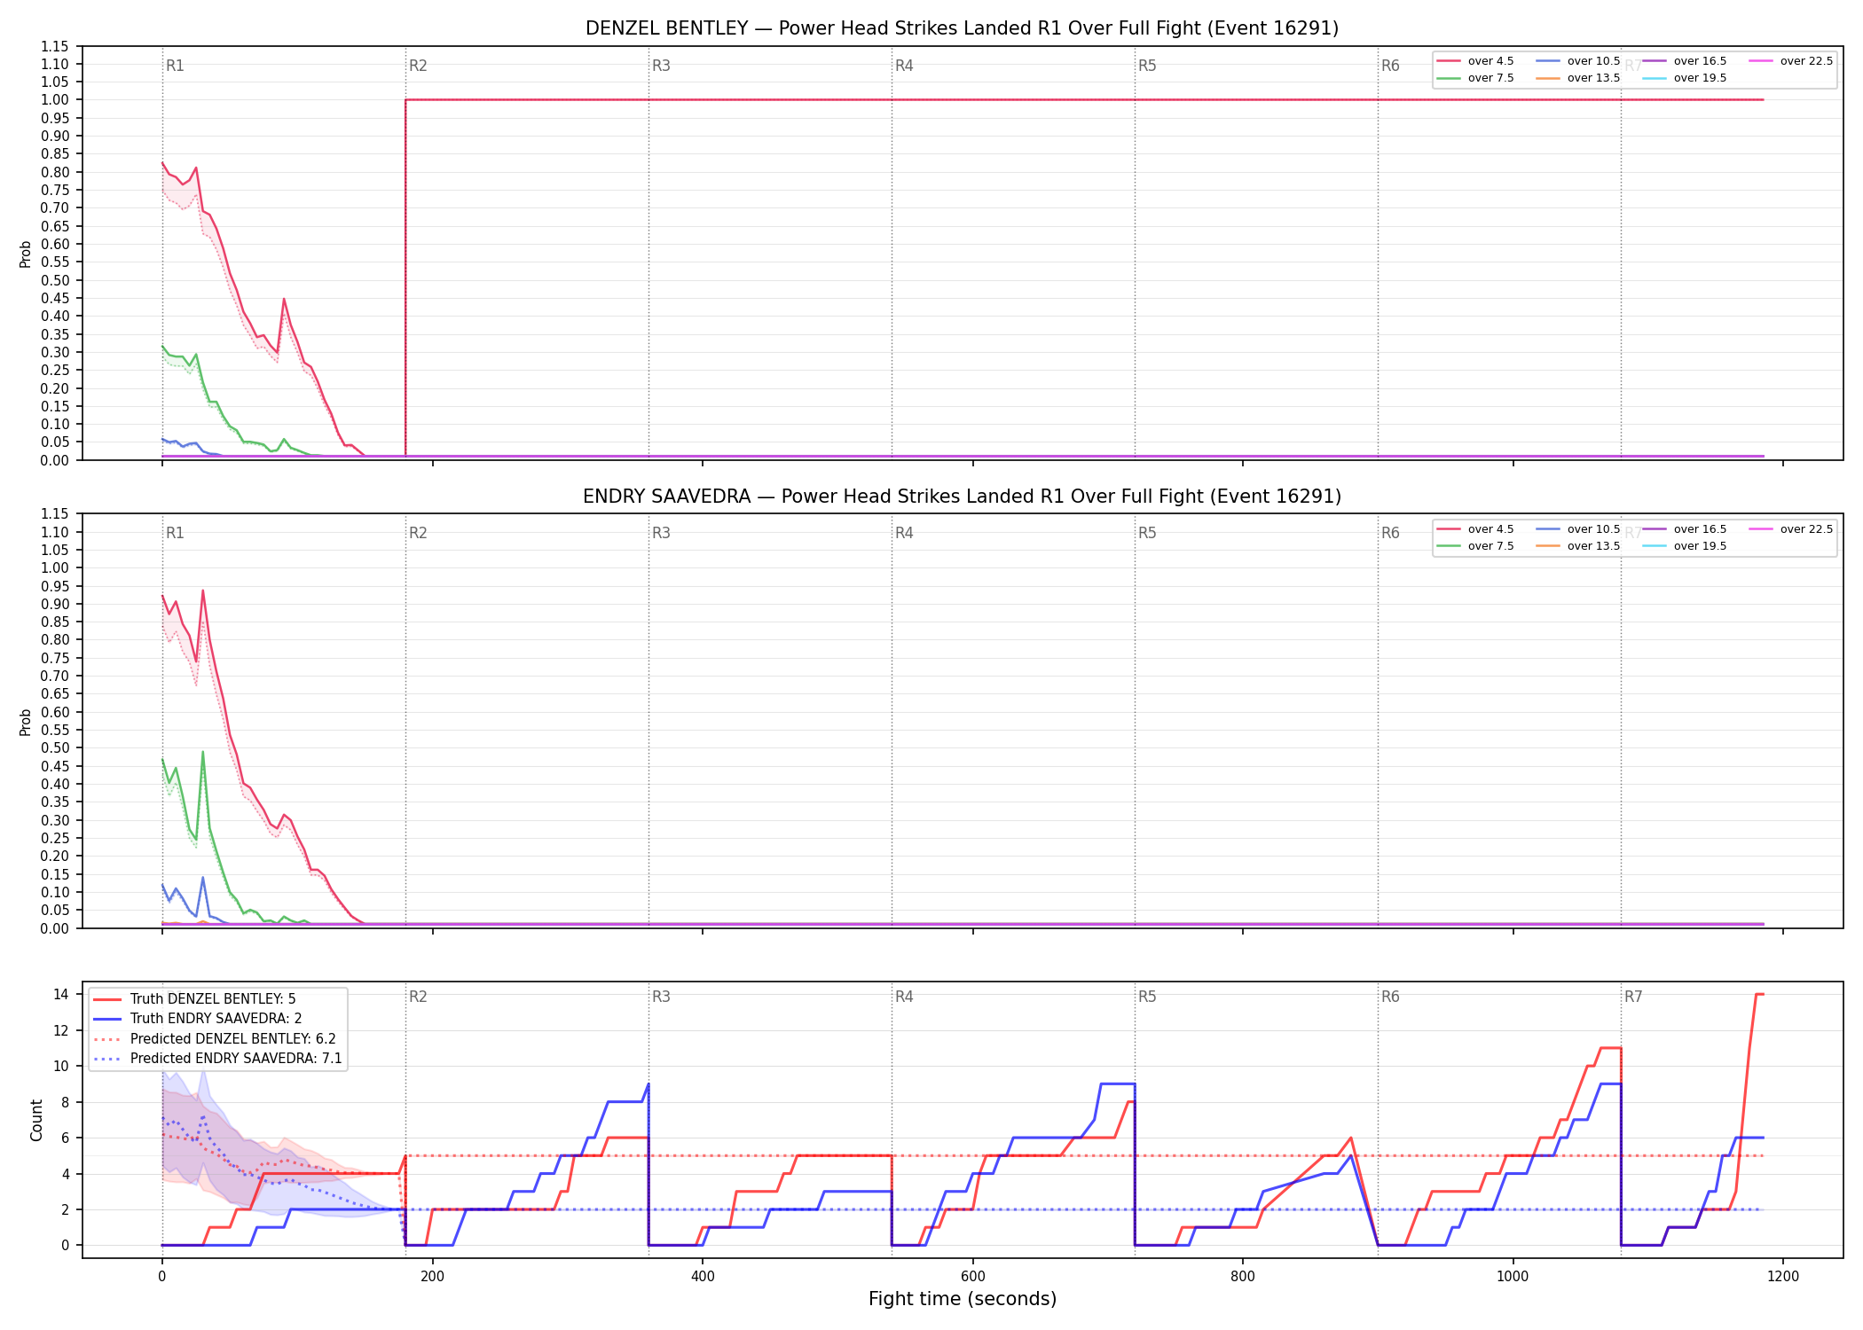Click 'Predicted ENDRY SAAVEDRA: 7.1' legend entry

217,1059
